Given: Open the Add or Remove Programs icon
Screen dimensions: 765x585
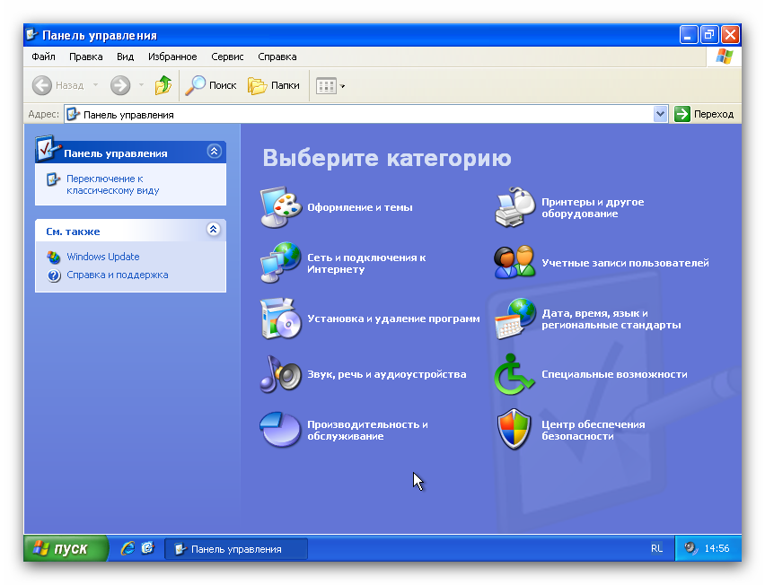Looking at the screenshot, I should click(x=280, y=319).
